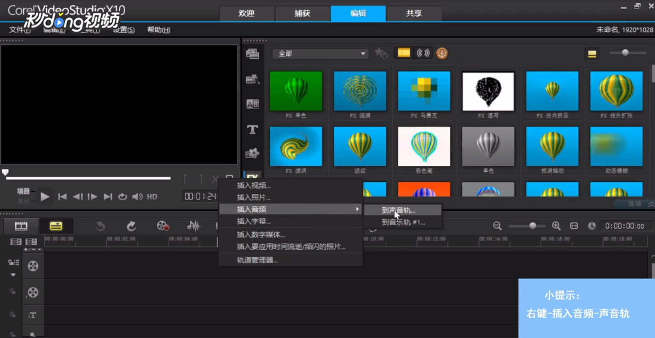
Task: Select the 彩色笔 filter thumbnail
Action: pos(424,146)
